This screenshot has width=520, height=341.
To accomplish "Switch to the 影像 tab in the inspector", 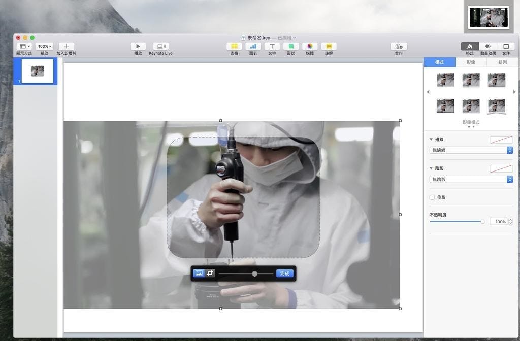I will tap(471, 62).
